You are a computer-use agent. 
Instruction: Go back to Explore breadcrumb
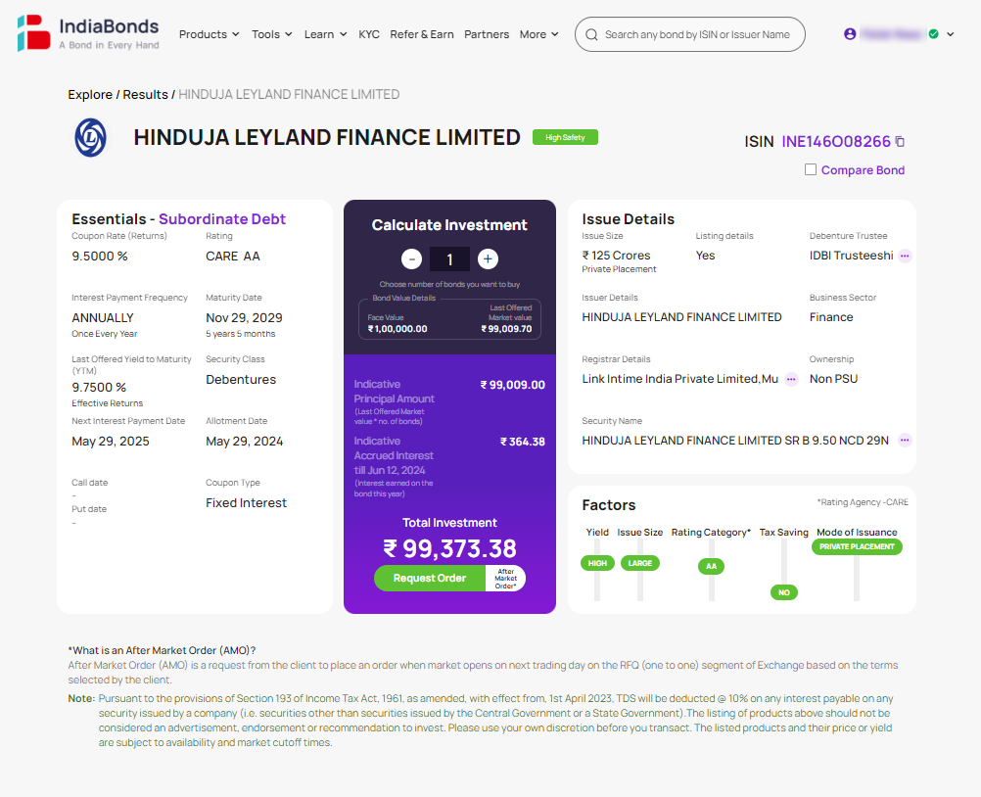point(90,94)
